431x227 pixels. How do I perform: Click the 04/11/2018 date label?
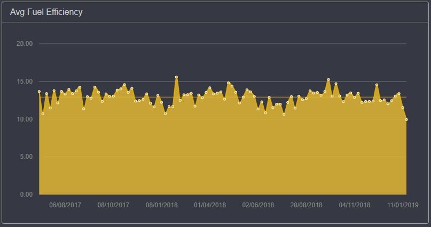pos(355,205)
